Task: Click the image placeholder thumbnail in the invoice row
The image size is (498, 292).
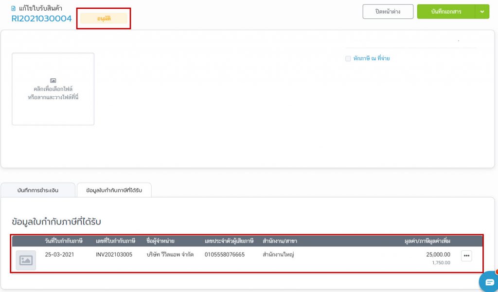Action: [x=26, y=260]
